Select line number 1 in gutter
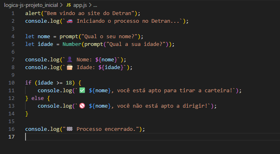Viewport: 280px width, 154px height. coord(13,13)
